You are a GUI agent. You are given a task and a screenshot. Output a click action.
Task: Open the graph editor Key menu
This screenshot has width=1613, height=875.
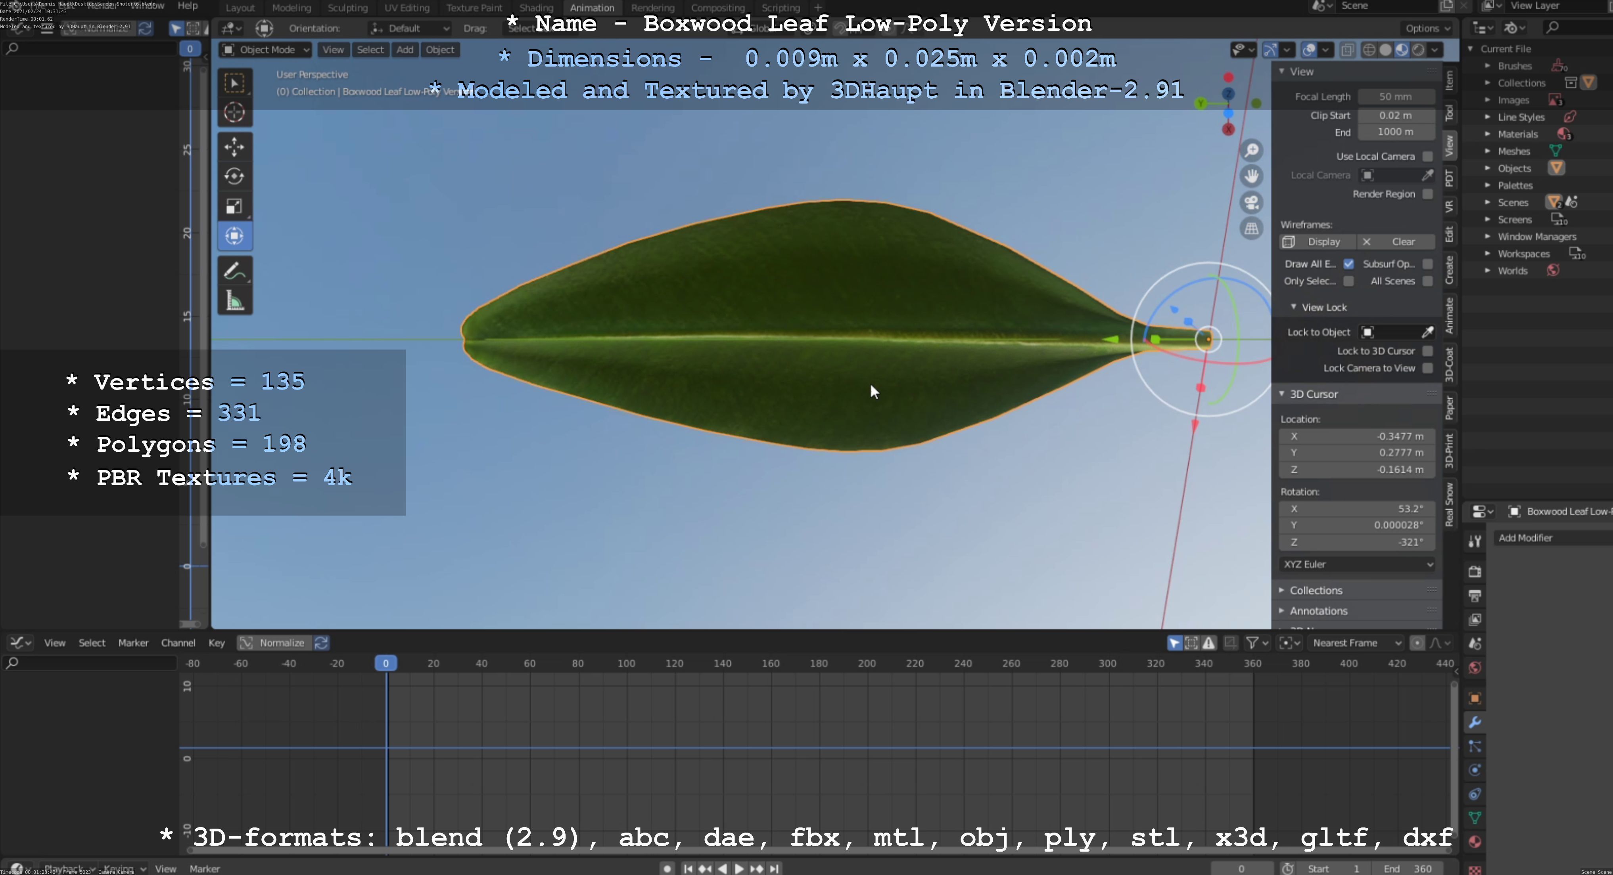click(x=217, y=642)
